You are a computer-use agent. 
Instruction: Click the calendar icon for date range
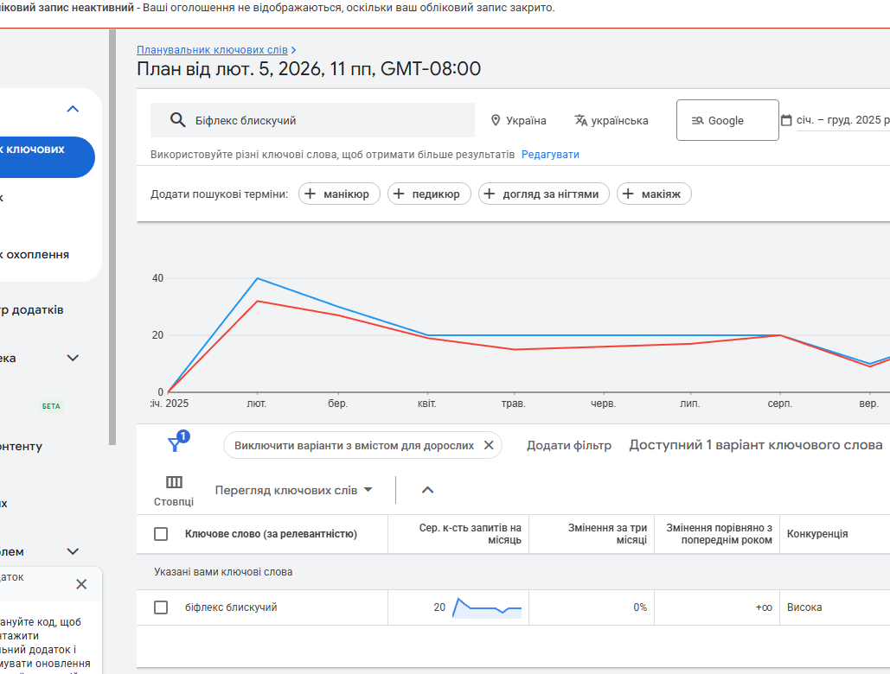pos(786,120)
